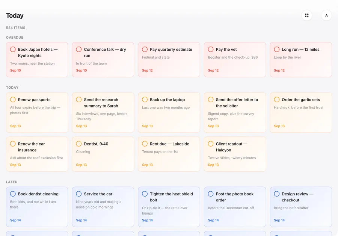Click Sep 14 date on Book dentist cleaning

pyautogui.click(x=15, y=220)
